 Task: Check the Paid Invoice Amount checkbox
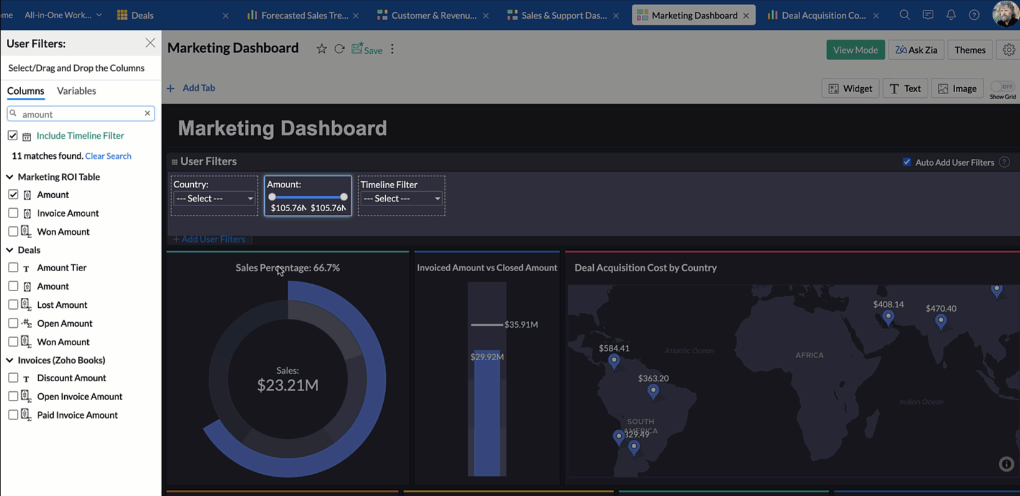[x=13, y=414]
